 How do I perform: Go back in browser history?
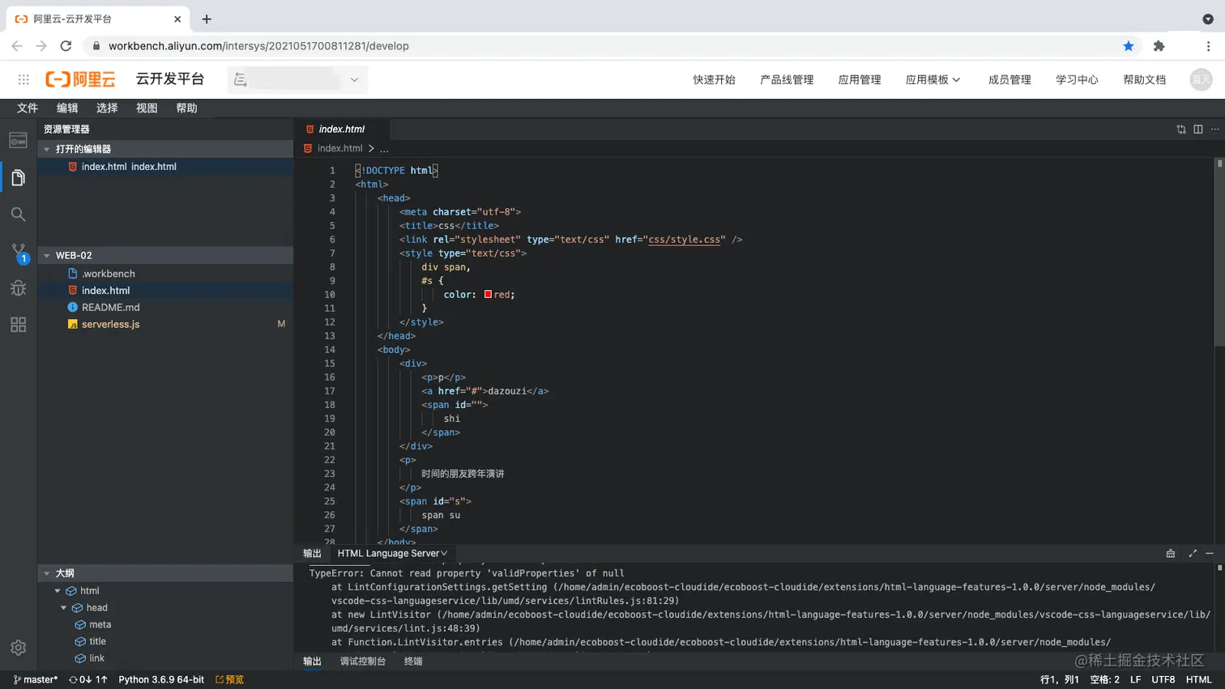(17, 46)
